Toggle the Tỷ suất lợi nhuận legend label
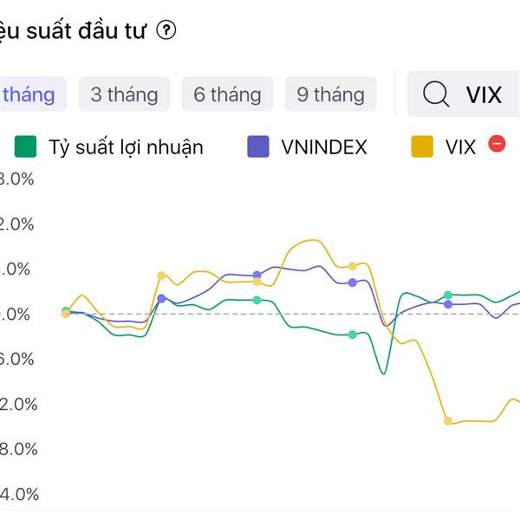Viewport: 520px width, 520px height. (x=126, y=146)
